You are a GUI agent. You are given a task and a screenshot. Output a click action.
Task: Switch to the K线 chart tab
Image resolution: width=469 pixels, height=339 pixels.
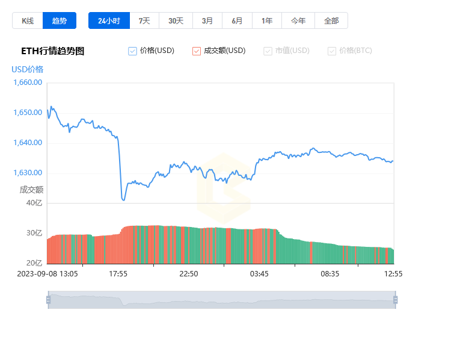tap(28, 20)
